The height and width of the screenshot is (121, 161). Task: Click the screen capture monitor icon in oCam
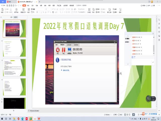[x=69, y=50]
